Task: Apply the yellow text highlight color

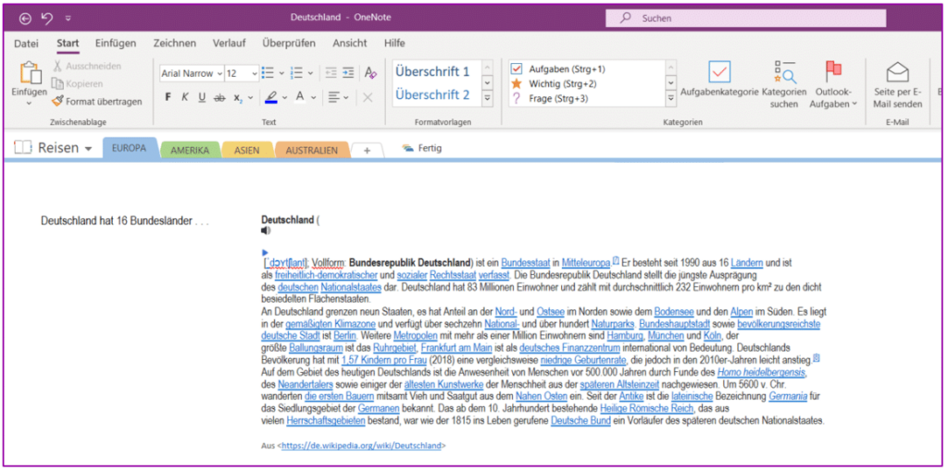Action: click(271, 97)
